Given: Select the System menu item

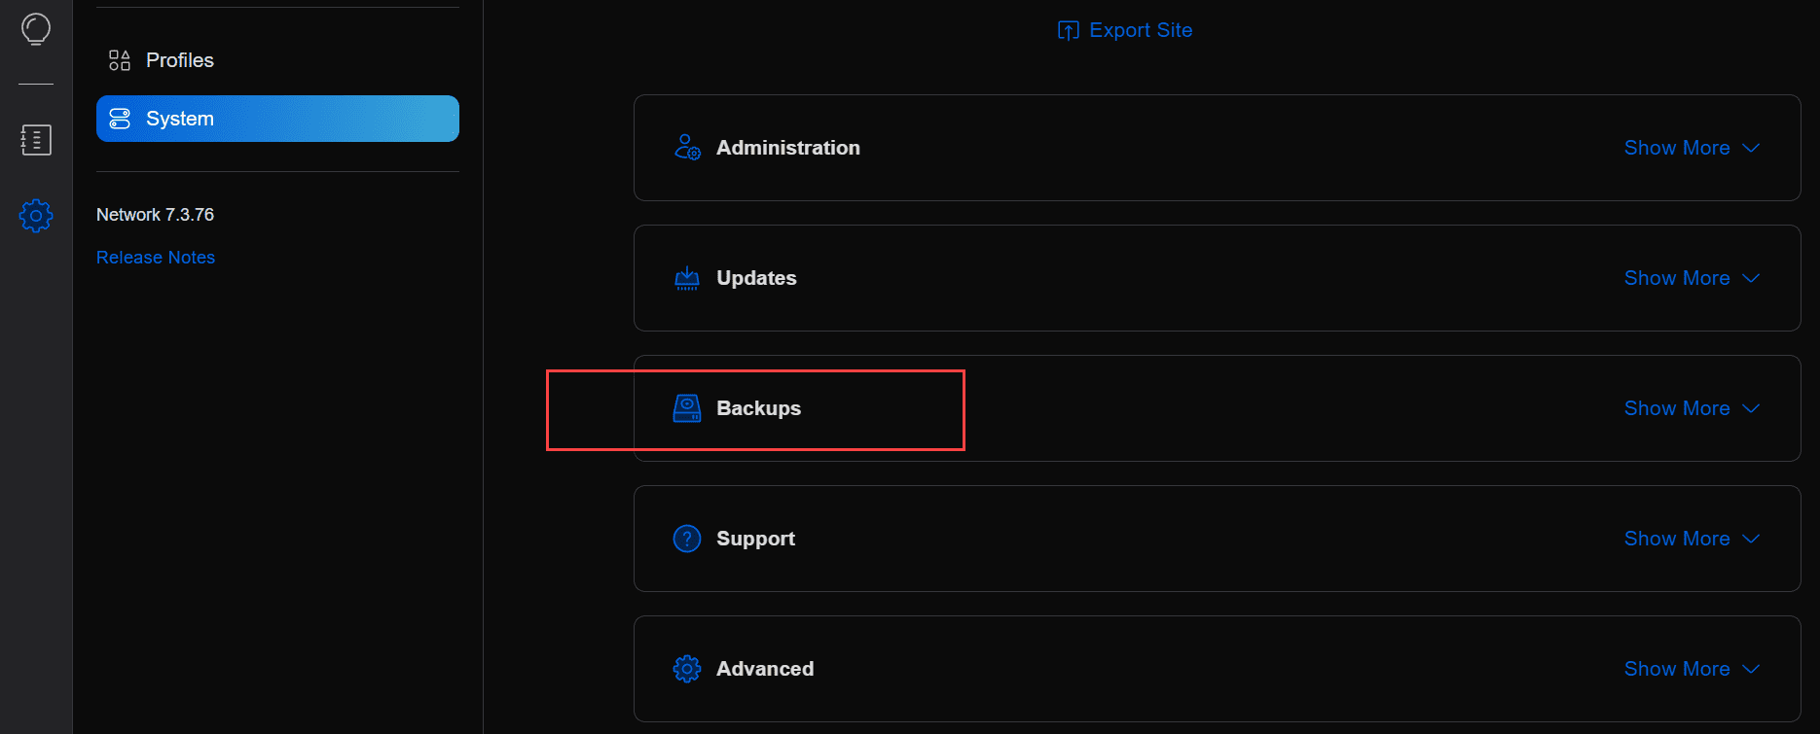Looking at the screenshot, I should tap(277, 119).
